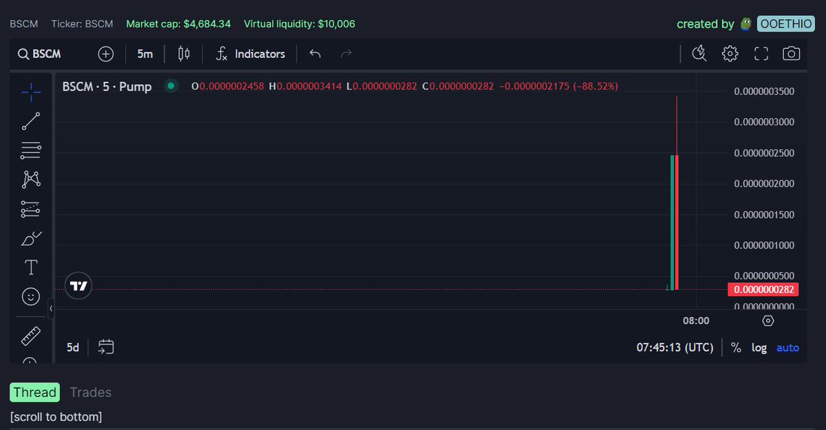Viewport: 826px width, 430px height.
Task: Open time axis settings hexagon icon
Action: [768, 321]
